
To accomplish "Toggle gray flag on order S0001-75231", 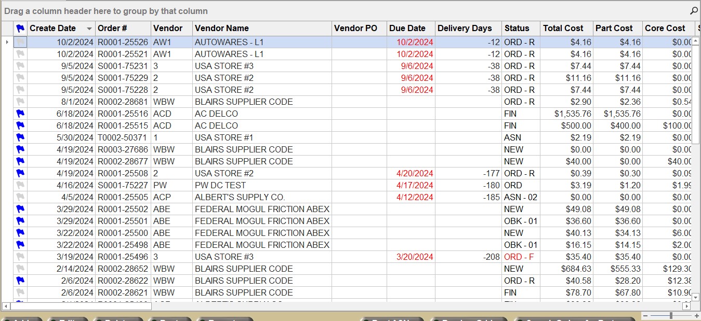I will pos(20,66).
